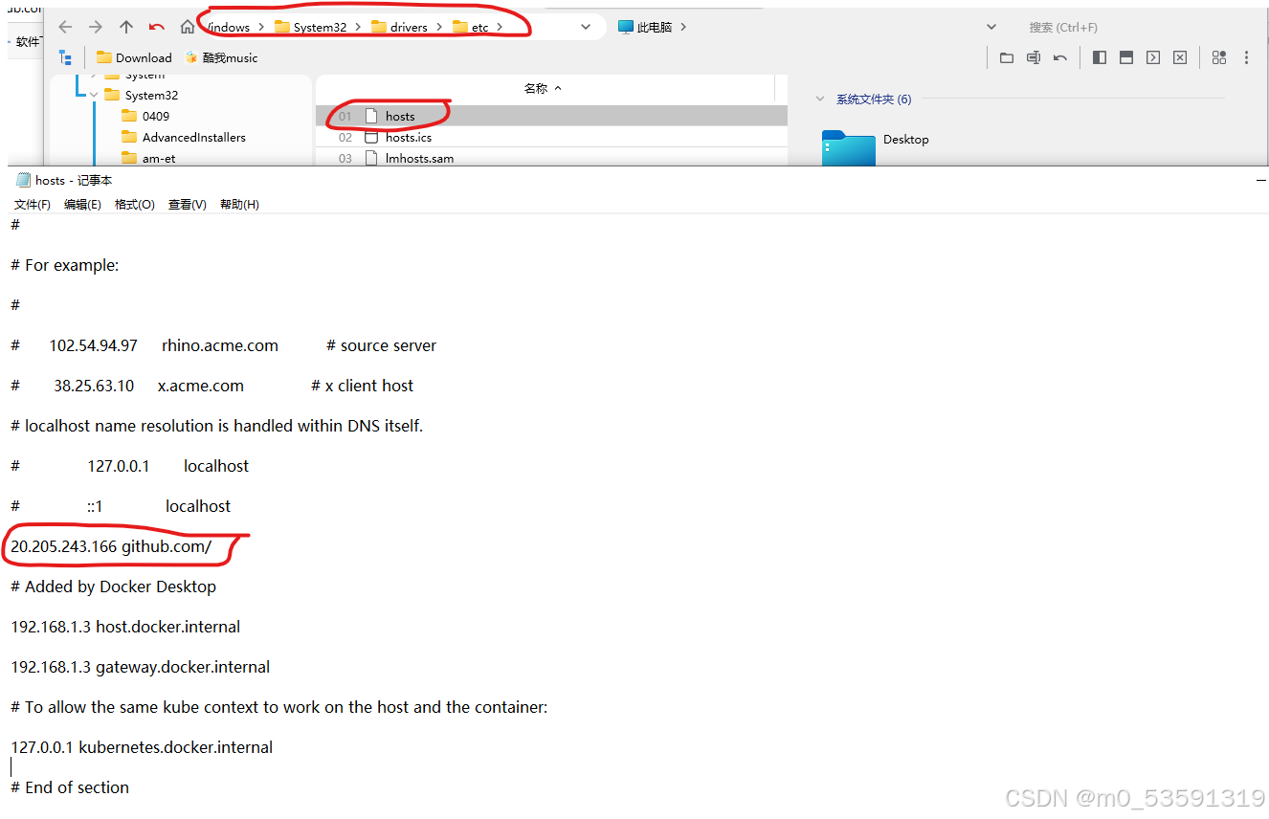This screenshot has height=819, width=1269.
Task: Select the lmhosts.sam file row
Action: (x=551, y=158)
